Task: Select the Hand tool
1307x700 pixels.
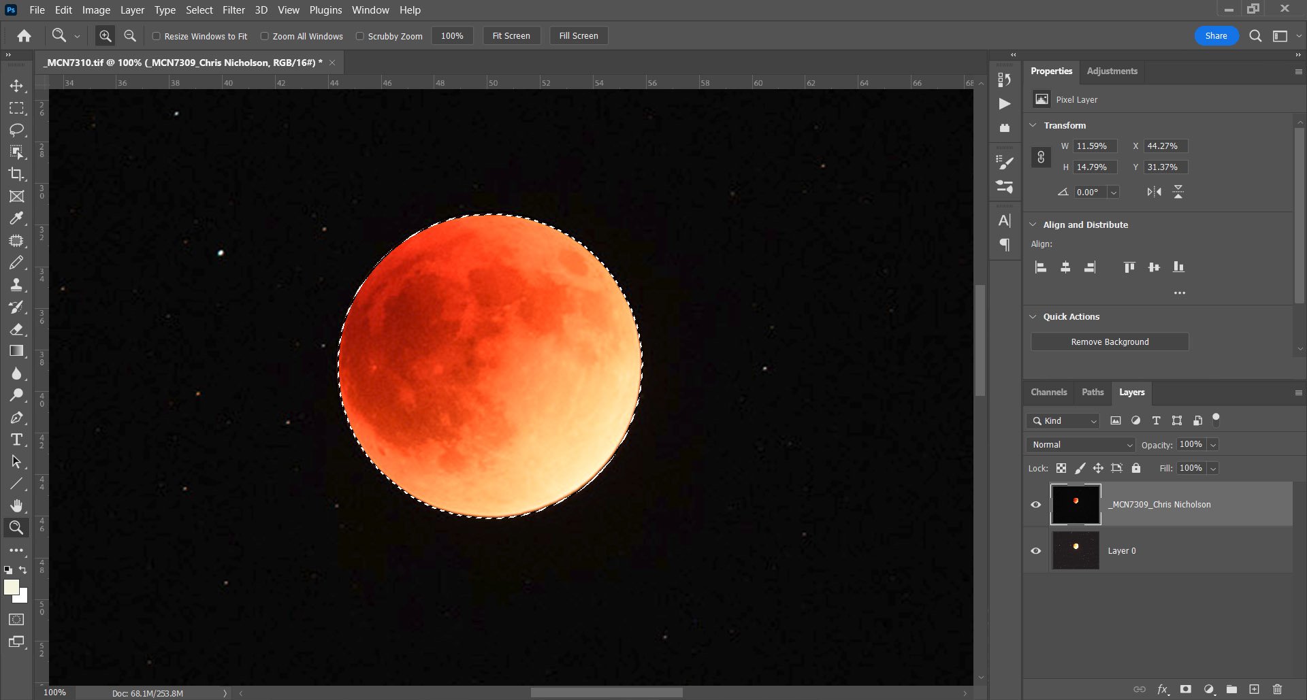Action: pos(16,505)
